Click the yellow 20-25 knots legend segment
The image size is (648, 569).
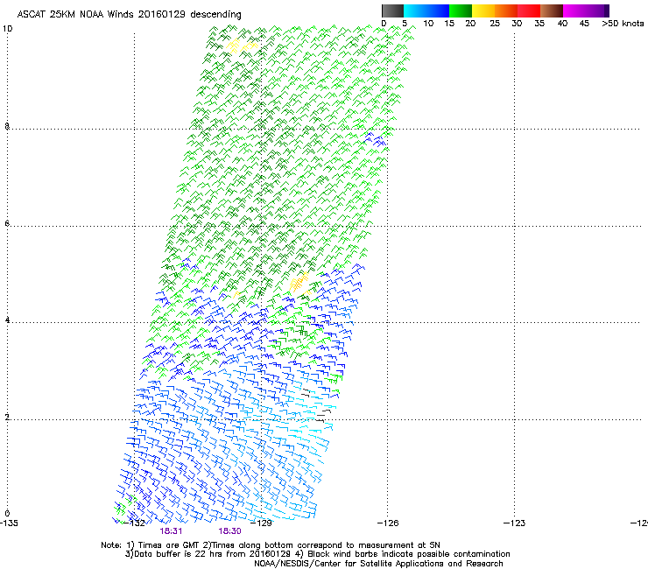point(483,11)
